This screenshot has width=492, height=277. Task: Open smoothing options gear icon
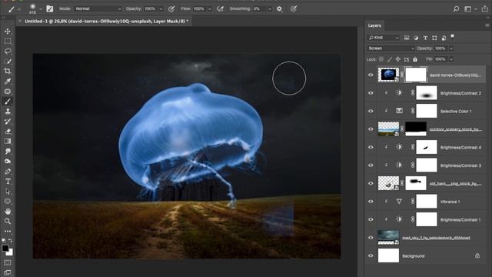point(279,8)
